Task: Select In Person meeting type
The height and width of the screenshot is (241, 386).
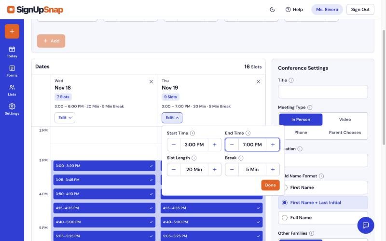Action: (301, 120)
